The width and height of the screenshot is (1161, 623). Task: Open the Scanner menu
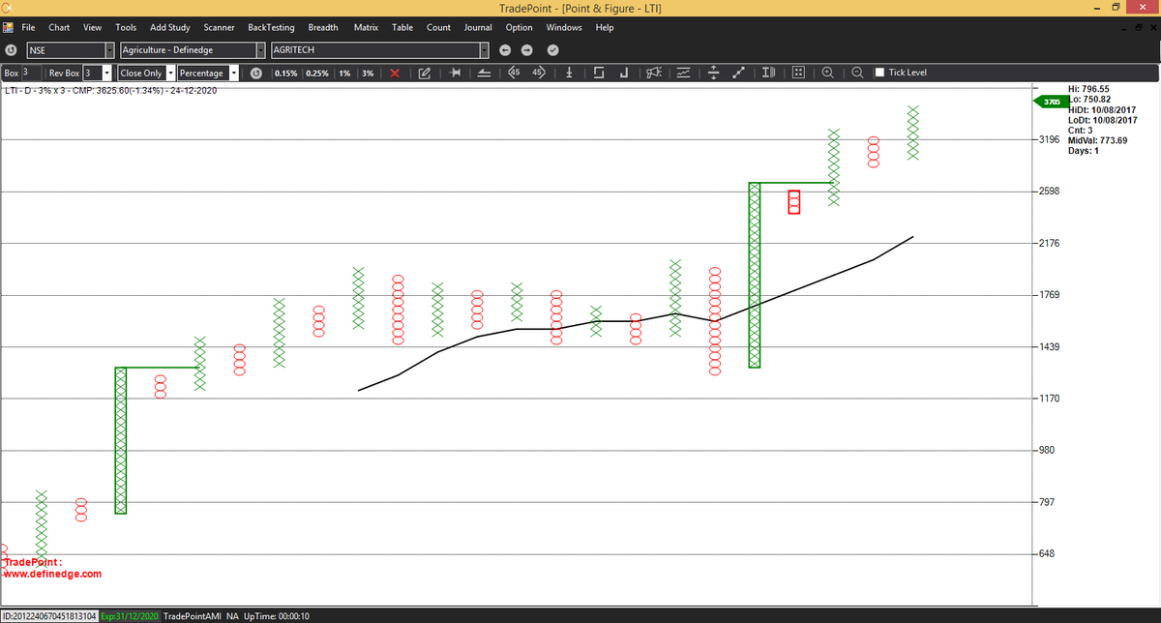(x=220, y=27)
